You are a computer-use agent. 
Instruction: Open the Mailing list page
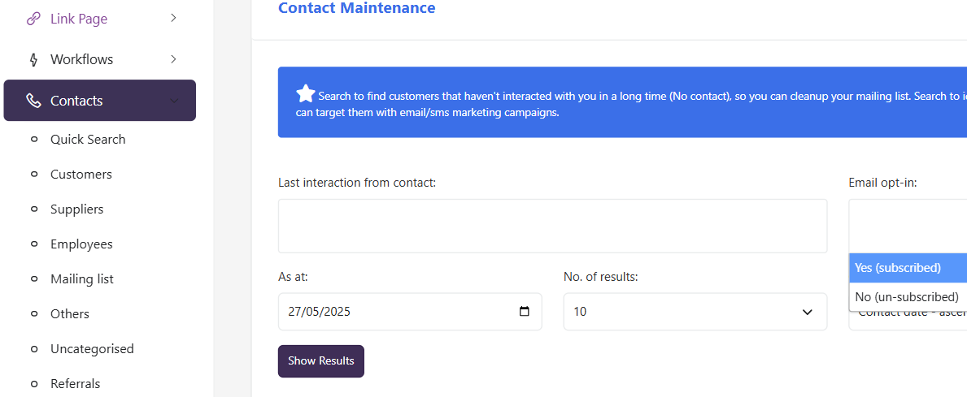[x=82, y=278]
